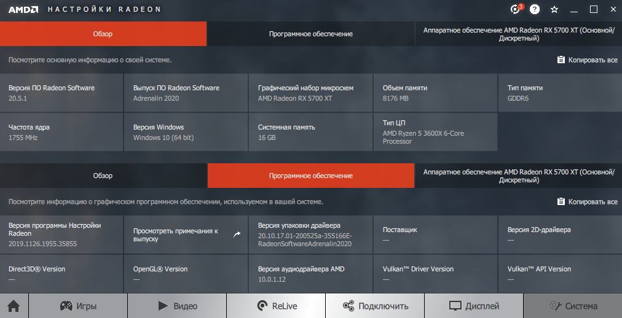Image resolution: width=622 pixels, height=318 pixels.
Task: Select the upper Обзор tab
Action: 103,34
